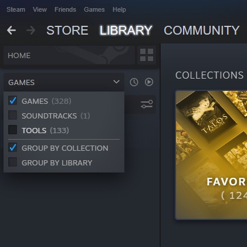
Task: Uncheck the Games filter checkbox
Action: tap(13, 101)
